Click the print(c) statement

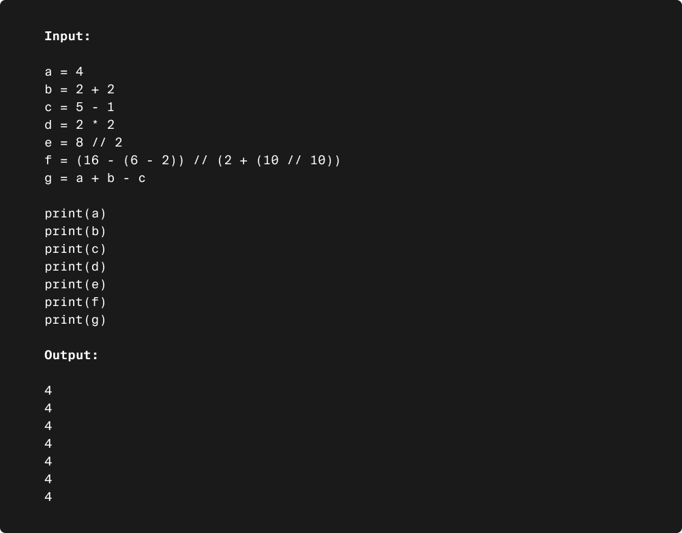(75, 249)
